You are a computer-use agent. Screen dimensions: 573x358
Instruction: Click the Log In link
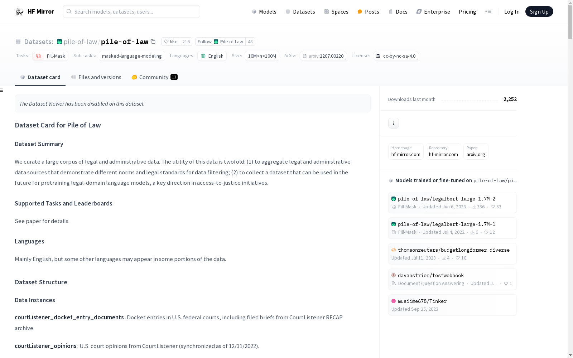512,11
